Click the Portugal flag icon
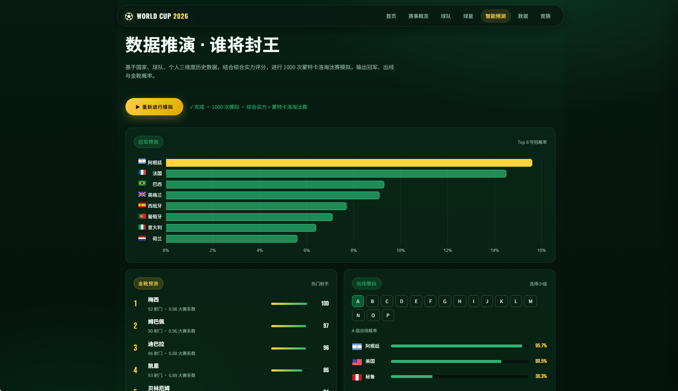 [142, 216]
